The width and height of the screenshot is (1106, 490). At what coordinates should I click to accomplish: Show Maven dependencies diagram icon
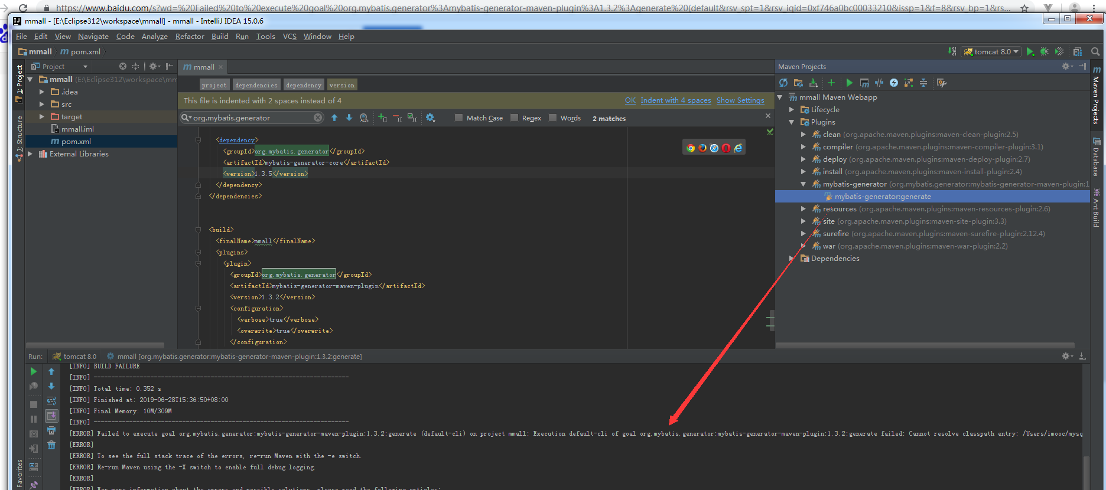click(909, 83)
